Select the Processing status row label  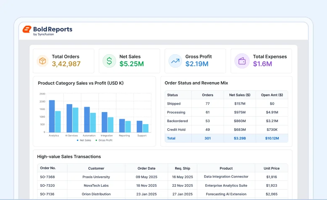(x=176, y=112)
